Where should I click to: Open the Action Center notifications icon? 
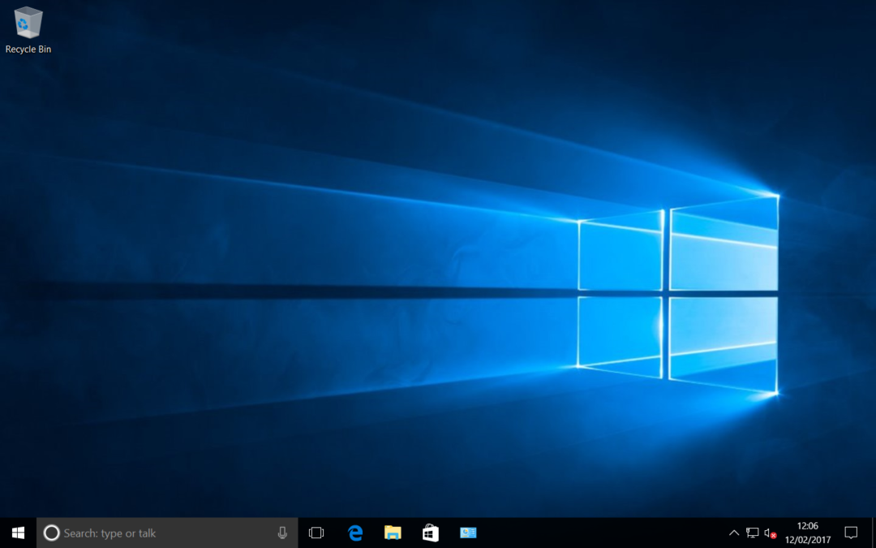tap(851, 533)
